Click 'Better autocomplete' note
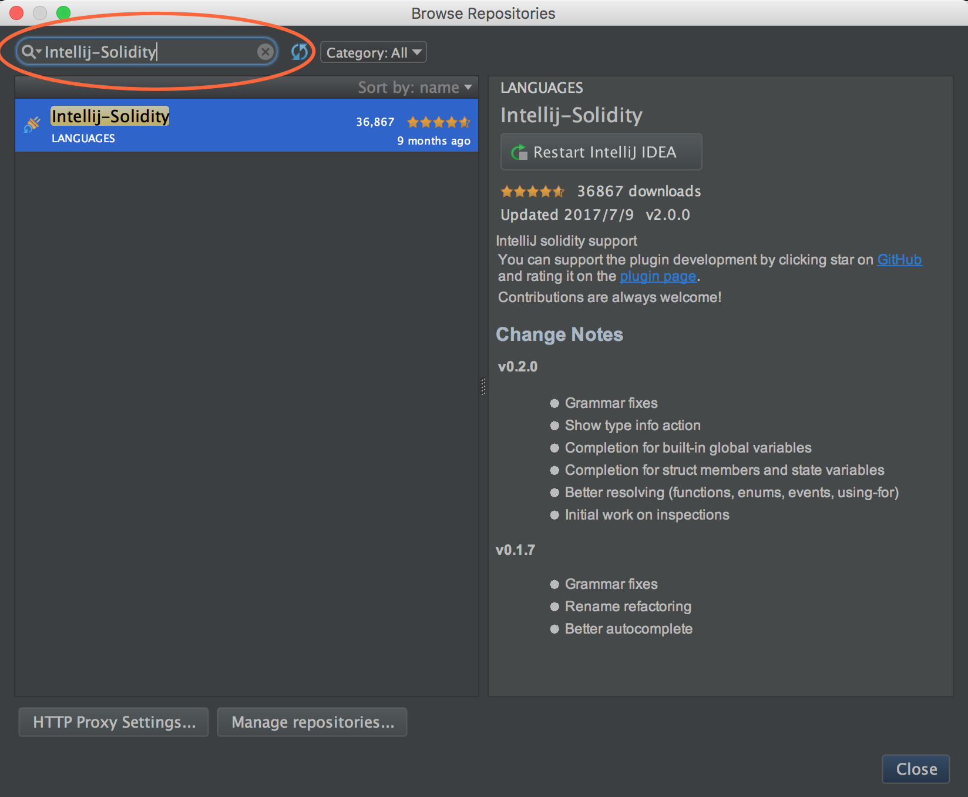The image size is (968, 797). pos(628,629)
